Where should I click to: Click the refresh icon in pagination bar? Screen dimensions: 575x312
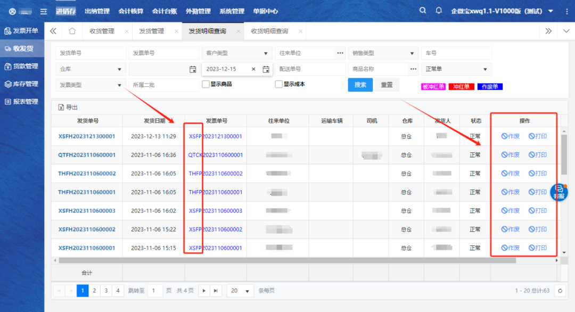point(559,291)
